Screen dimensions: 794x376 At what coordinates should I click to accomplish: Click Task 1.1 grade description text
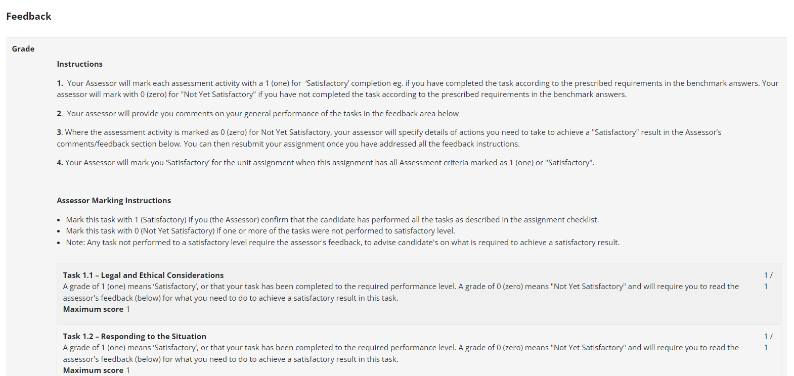(x=401, y=292)
